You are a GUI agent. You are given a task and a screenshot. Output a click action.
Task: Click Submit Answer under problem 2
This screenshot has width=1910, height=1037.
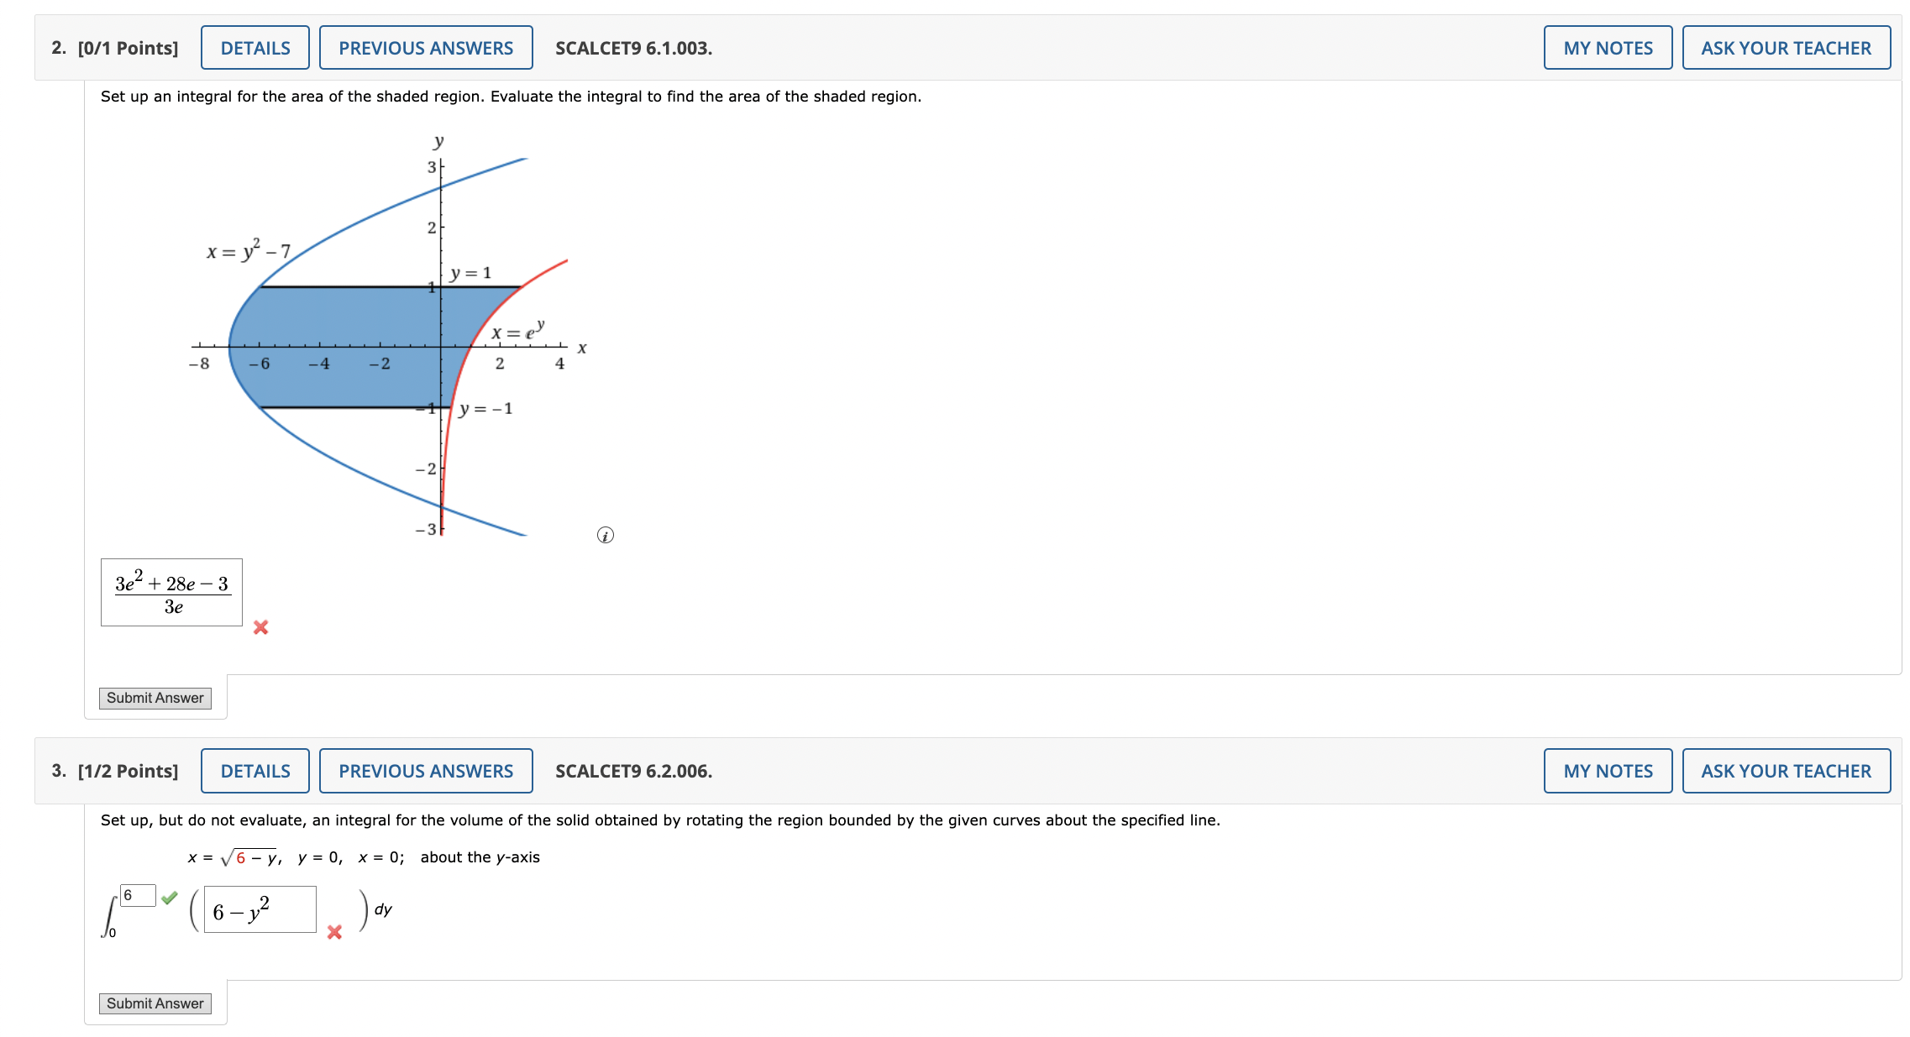(x=155, y=697)
